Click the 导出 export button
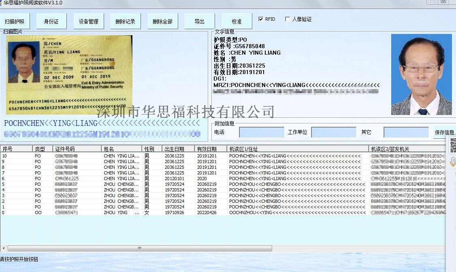Screen dimensions: 456x272 200,21
